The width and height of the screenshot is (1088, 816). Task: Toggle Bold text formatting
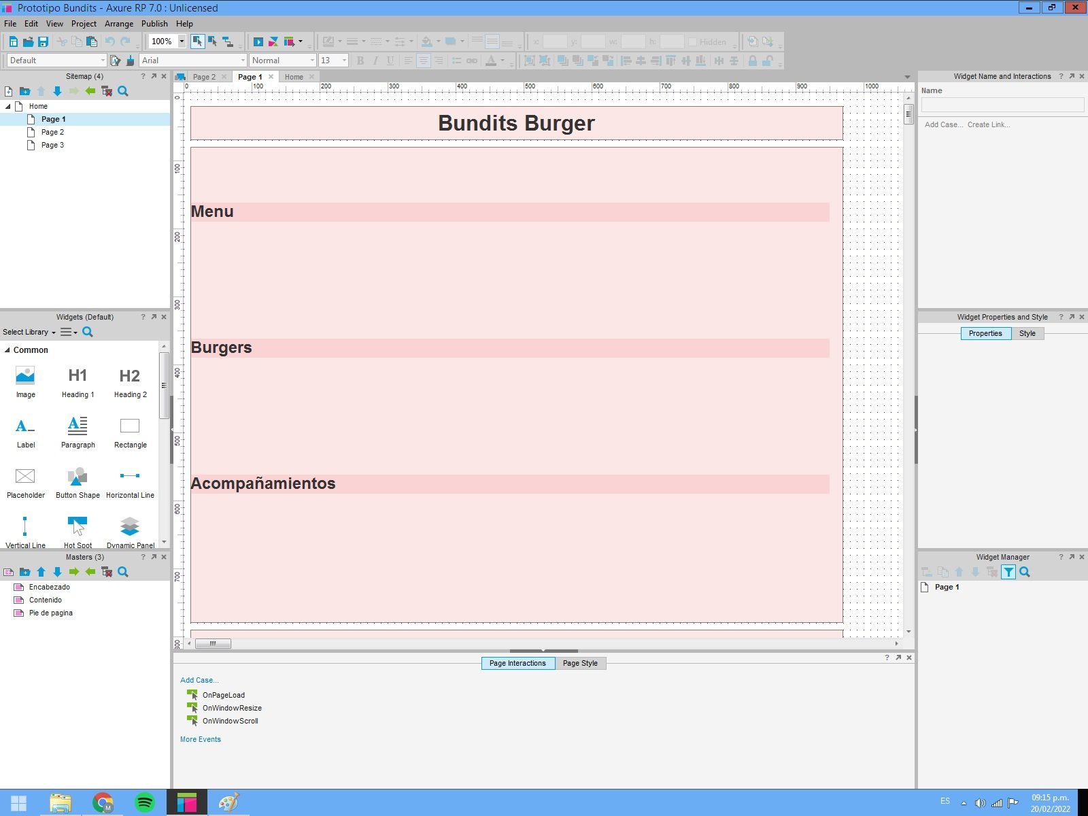point(360,61)
